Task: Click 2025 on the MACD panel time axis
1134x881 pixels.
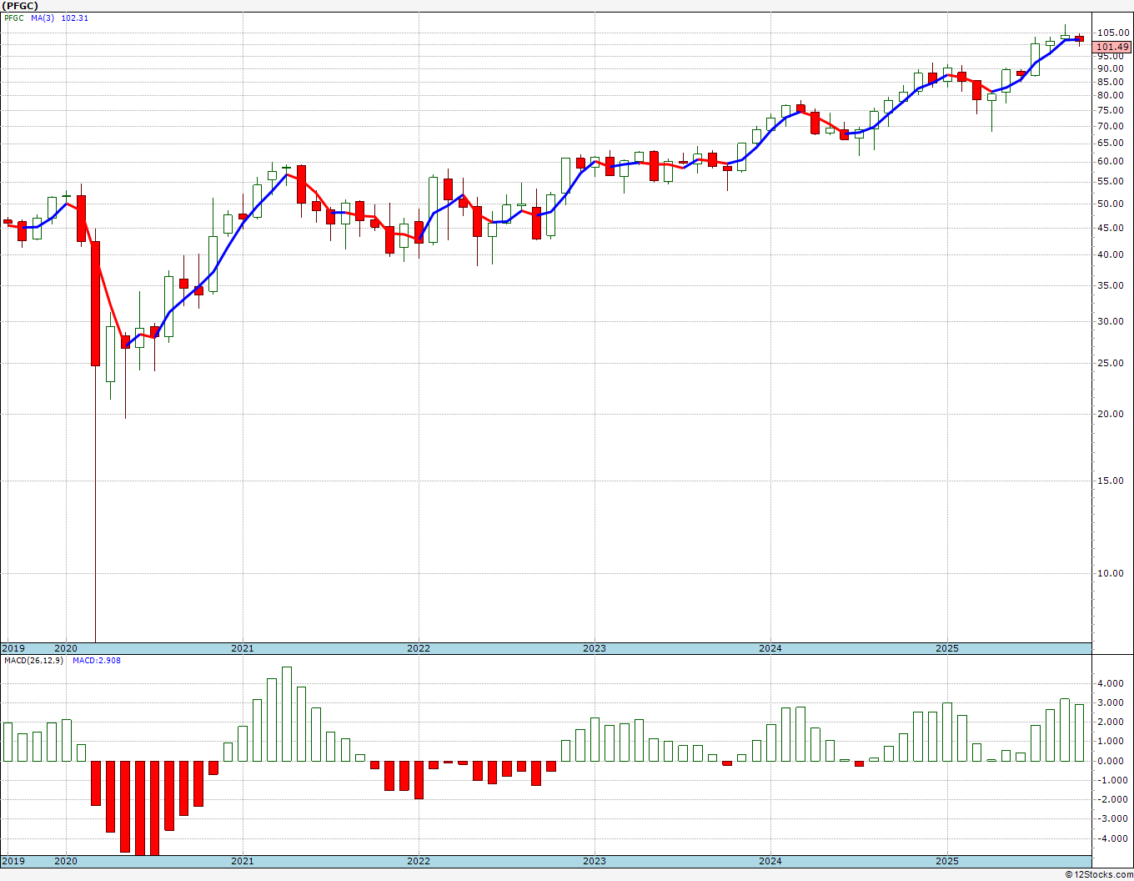Action: click(946, 861)
